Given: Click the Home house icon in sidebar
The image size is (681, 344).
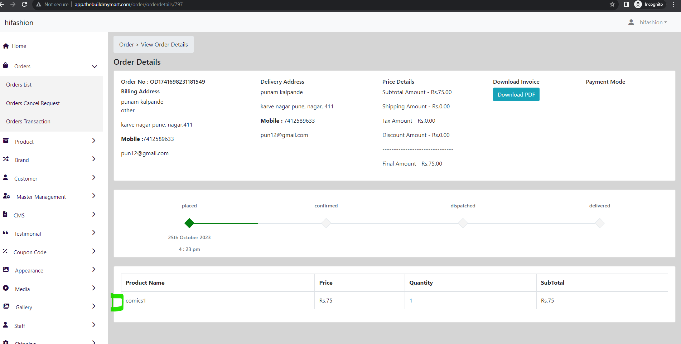Looking at the screenshot, I should coord(6,46).
